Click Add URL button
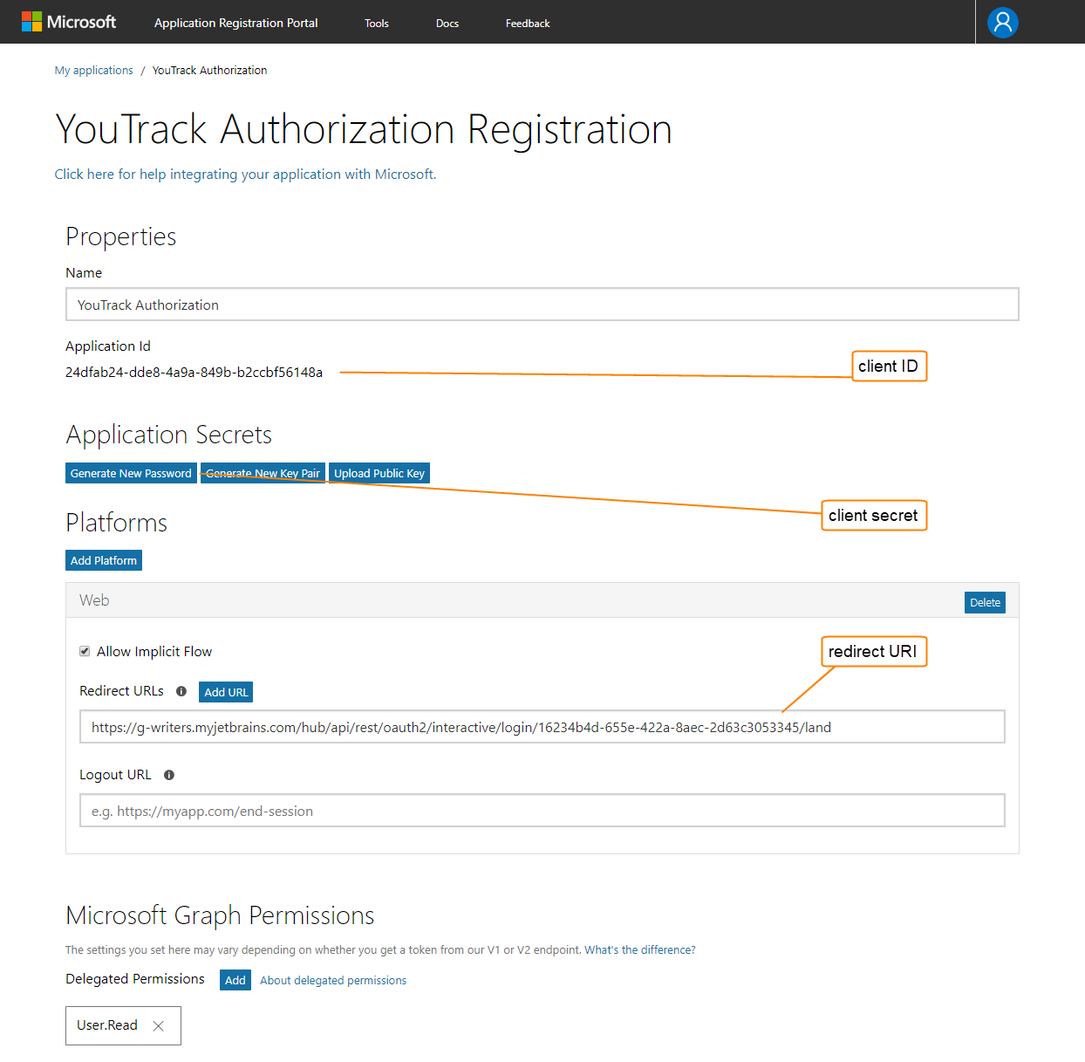Viewport: 1085px width, 1062px height. click(x=226, y=692)
